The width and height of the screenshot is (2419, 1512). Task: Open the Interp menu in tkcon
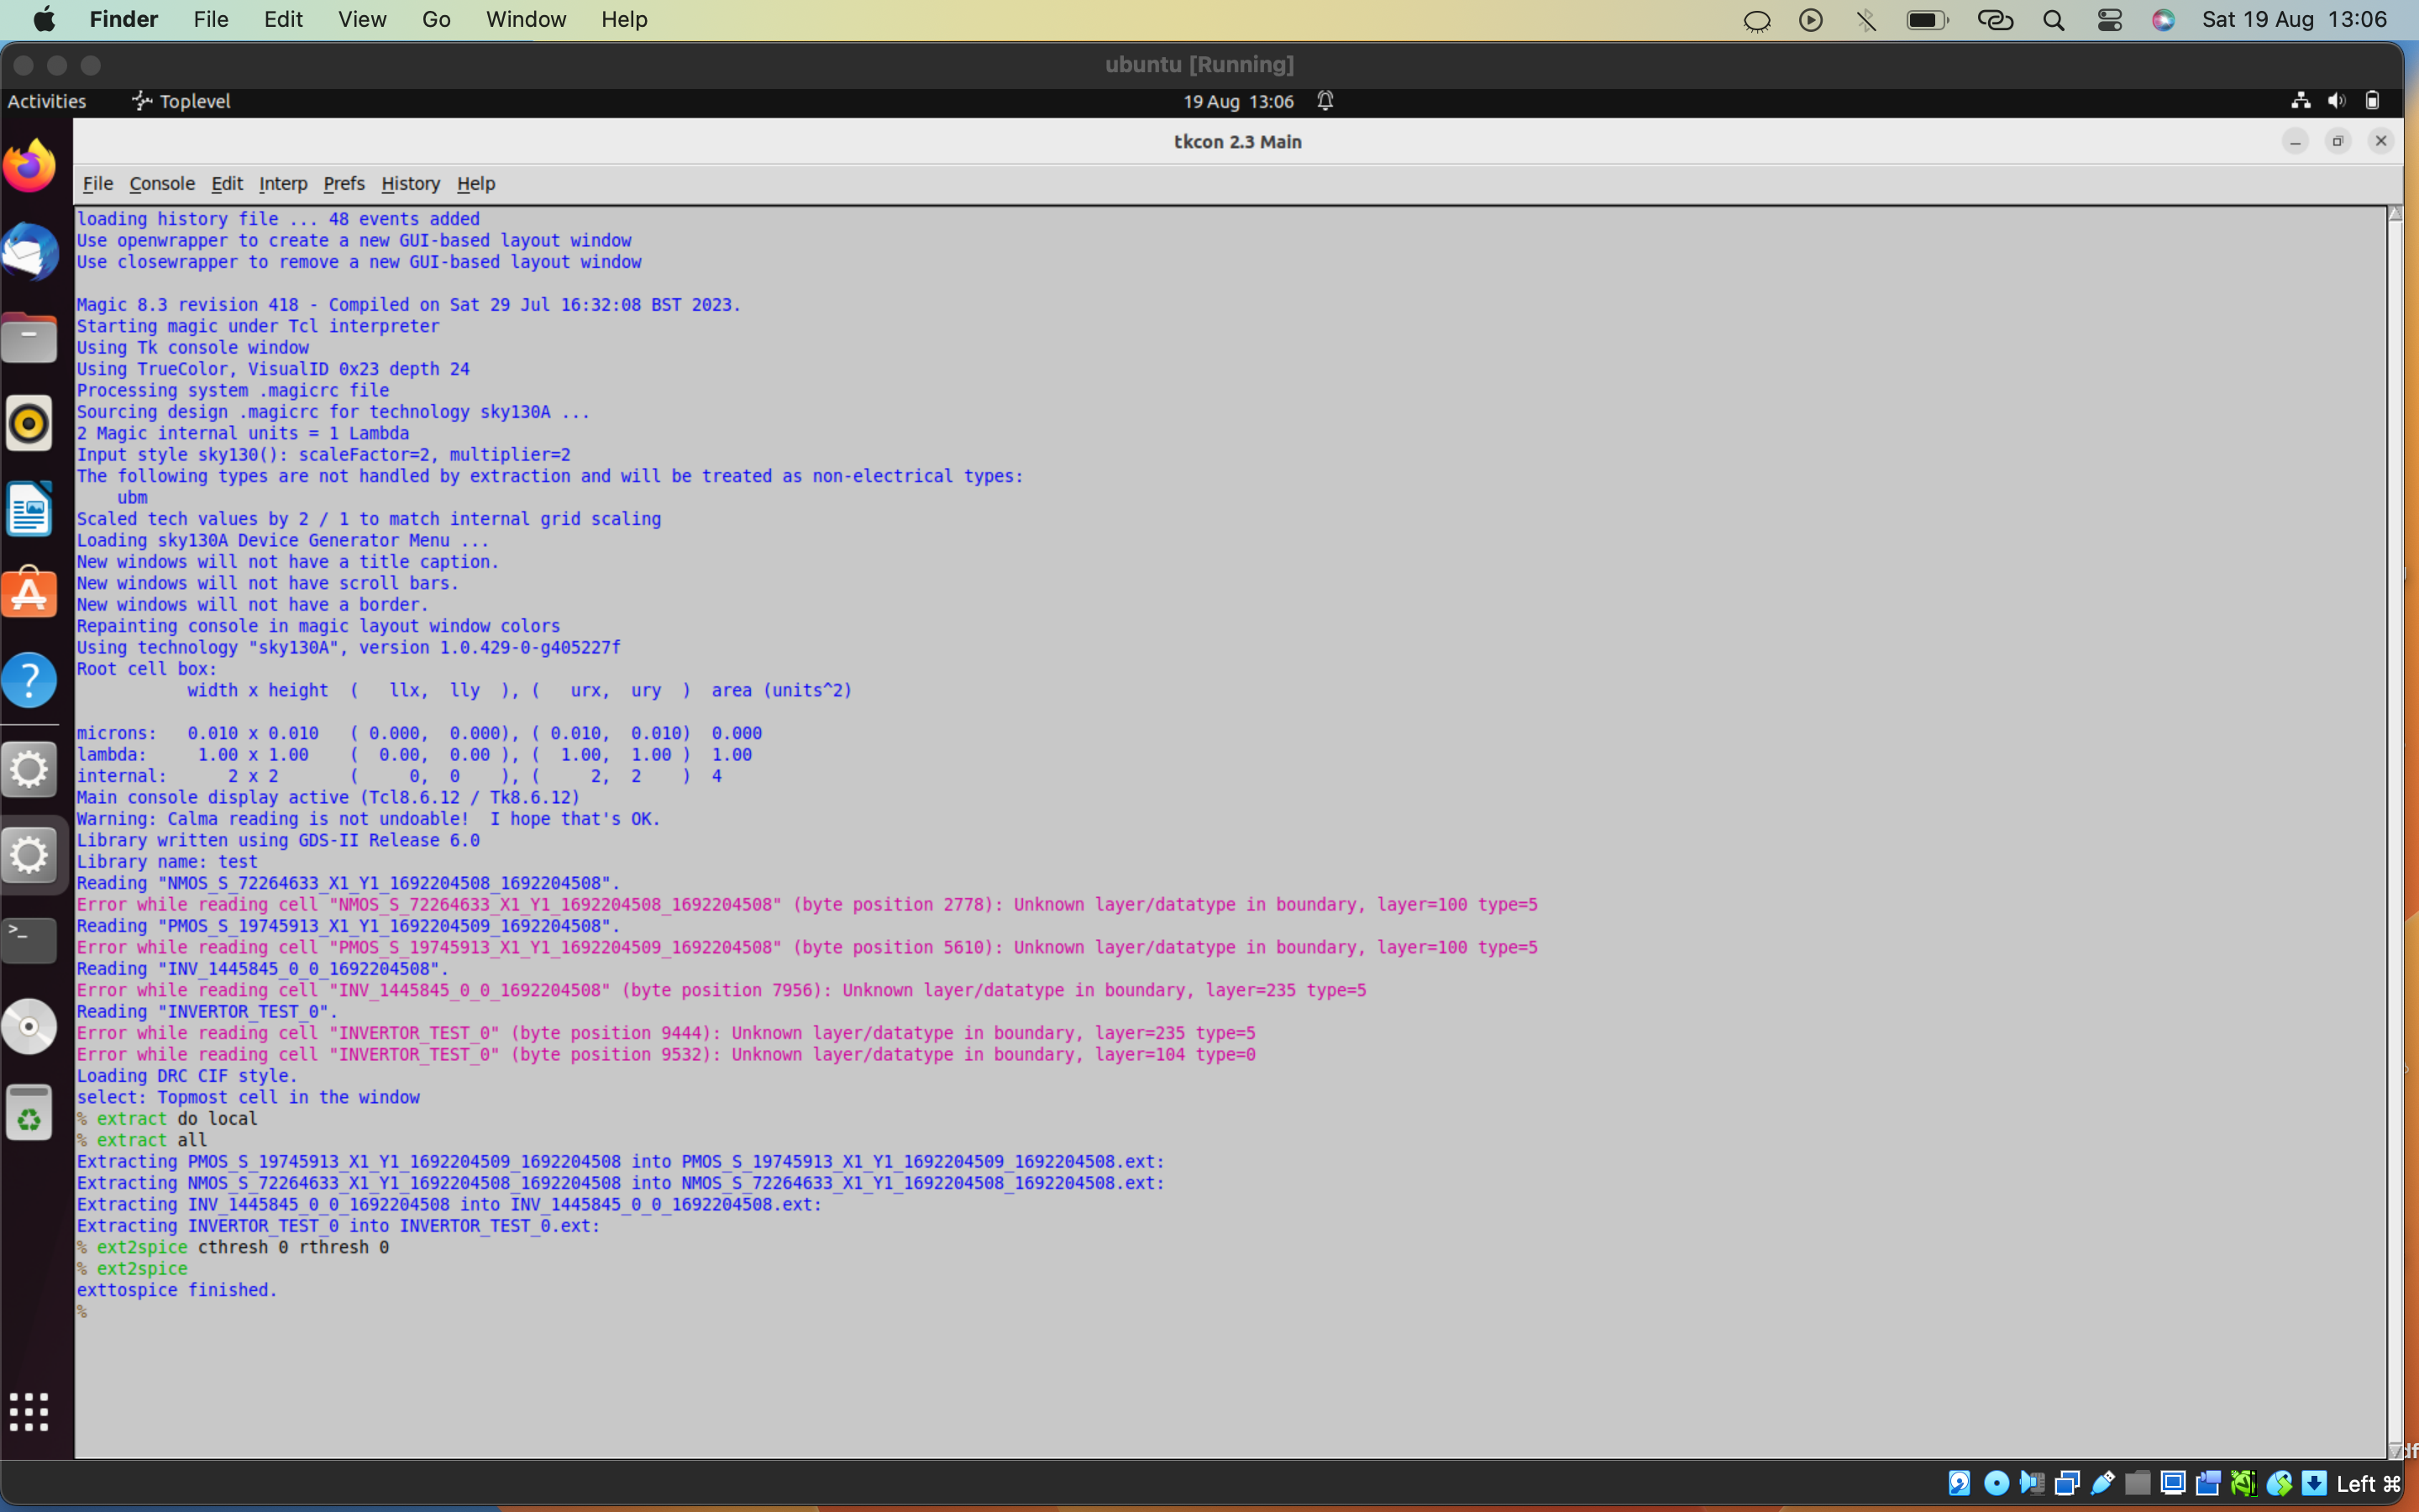click(x=283, y=183)
